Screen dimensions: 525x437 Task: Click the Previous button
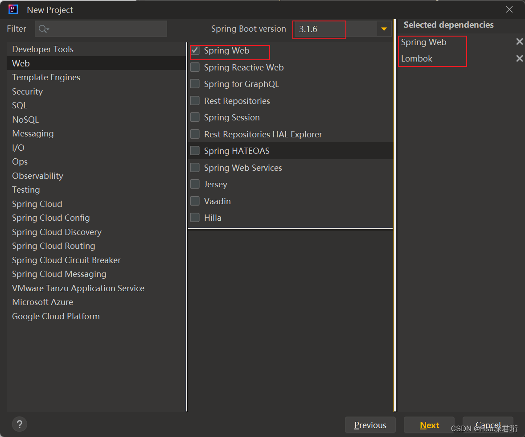pos(370,425)
